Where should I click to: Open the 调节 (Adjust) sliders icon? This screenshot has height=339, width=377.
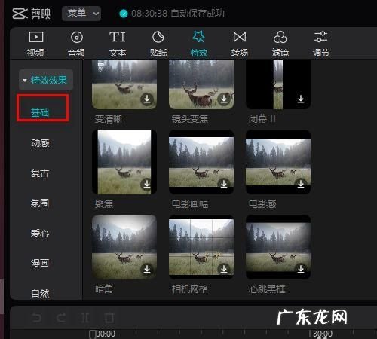click(320, 37)
